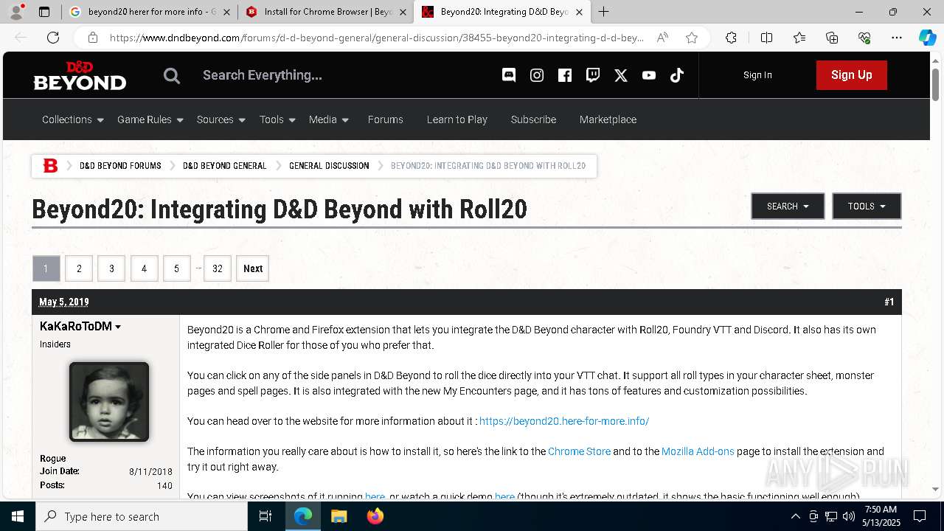This screenshot has width=944, height=531.
Task: Go to page 2 of thread
Action: 79,268
